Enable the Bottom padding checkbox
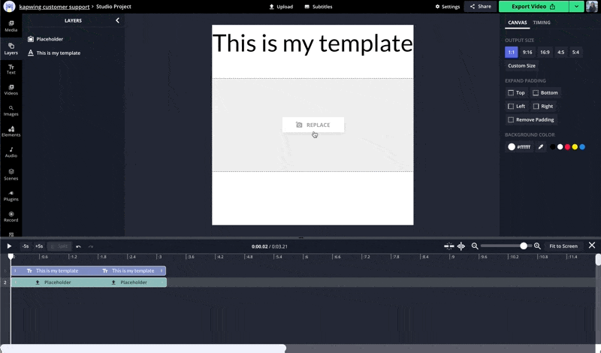Image resolution: width=601 pixels, height=353 pixels. [x=536, y=93]
